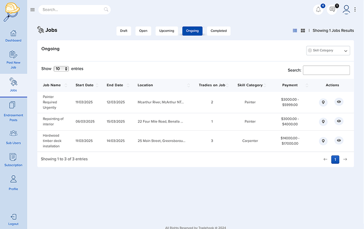Switch to grid view layout

(303, 31)
